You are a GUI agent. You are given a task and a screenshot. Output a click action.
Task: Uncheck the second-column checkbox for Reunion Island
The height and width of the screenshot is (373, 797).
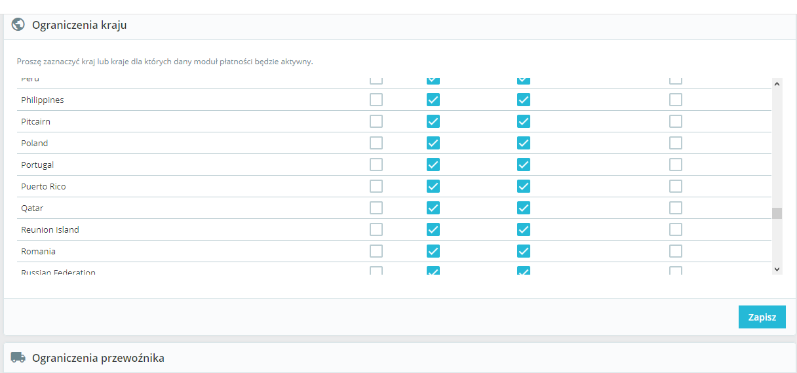pyautogui.click(x=433, y=229)
